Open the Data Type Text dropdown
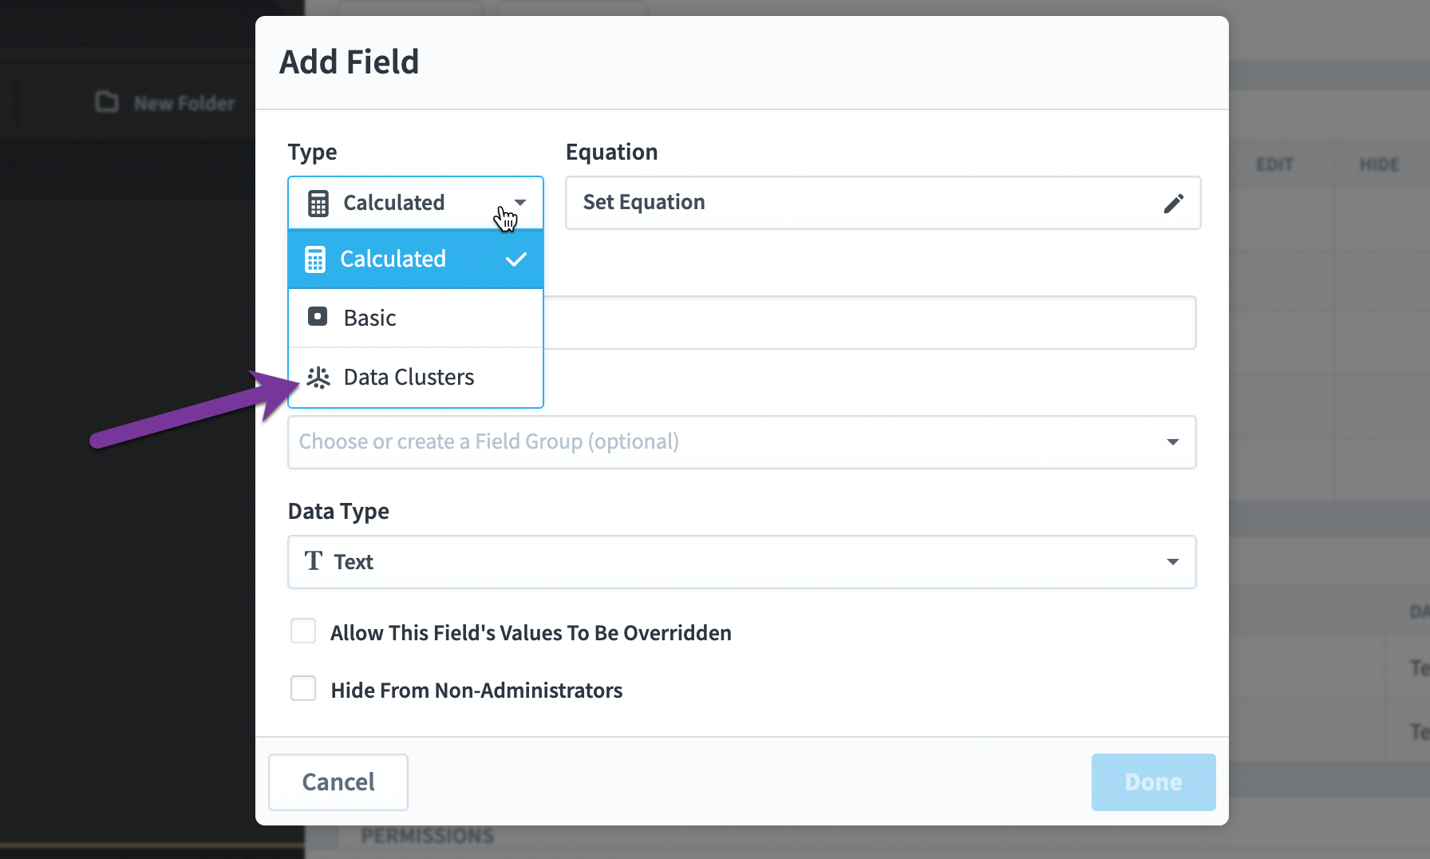 741,562
